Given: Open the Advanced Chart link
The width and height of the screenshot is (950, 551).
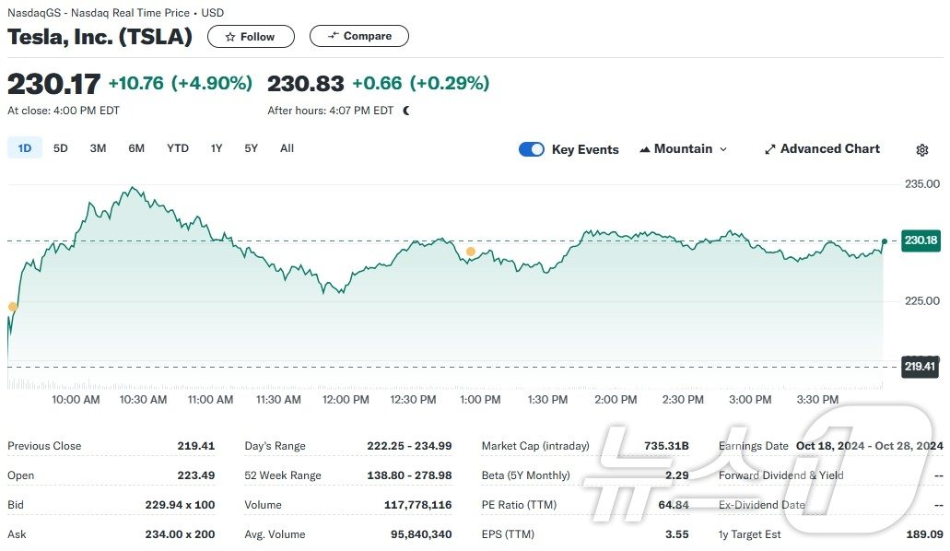Looking at the screenshot, I should tap(822, 149).
